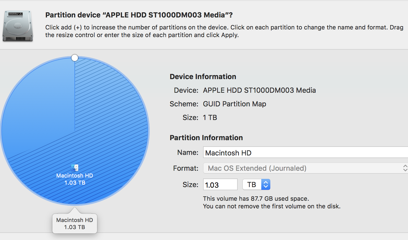Click the partition Name text field
The height and width of the screenshot is (240, 408).
pyautogui.click(x=305, y=152)
